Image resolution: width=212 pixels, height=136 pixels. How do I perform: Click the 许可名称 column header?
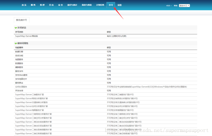coord(19,32)
